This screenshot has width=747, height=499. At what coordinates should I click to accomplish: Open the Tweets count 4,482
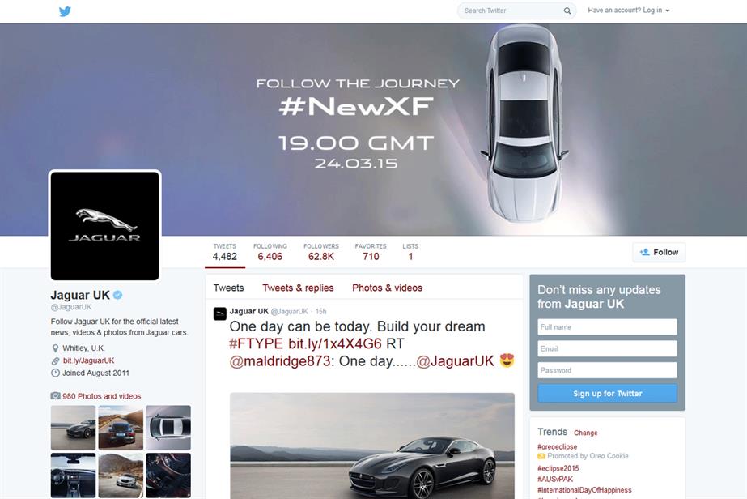[x=225, y=252]
